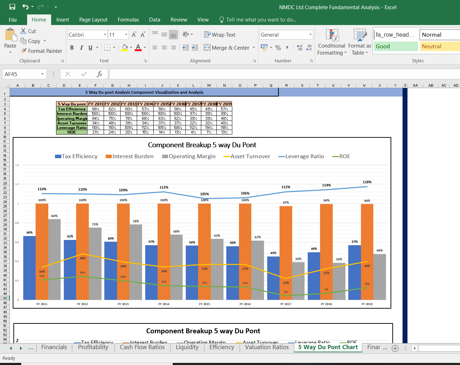460x365 pixels.
Task: Switch to the Review ribbon tab
Action: (179, 20)
